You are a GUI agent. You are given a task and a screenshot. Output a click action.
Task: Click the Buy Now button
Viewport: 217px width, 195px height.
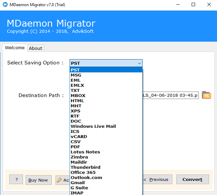pyautogui.click(x=39, y=180)
